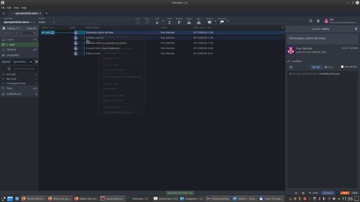Click the Branch toolbar icon
The width and height of the screenshot is (360, 202).
[x=179, y=22]
